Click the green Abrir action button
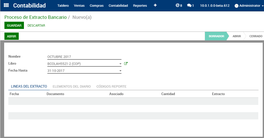Screen dimensions: 264x138 coord(11,36)
